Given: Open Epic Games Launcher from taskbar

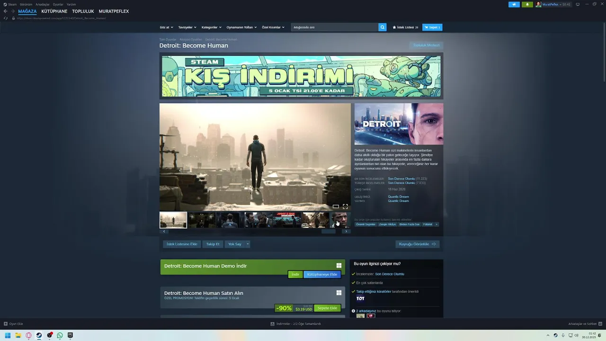Looking at the screenshot, I should (70, 335).
